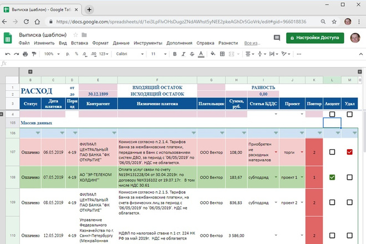Apply italic formatting

click(184, 54)
